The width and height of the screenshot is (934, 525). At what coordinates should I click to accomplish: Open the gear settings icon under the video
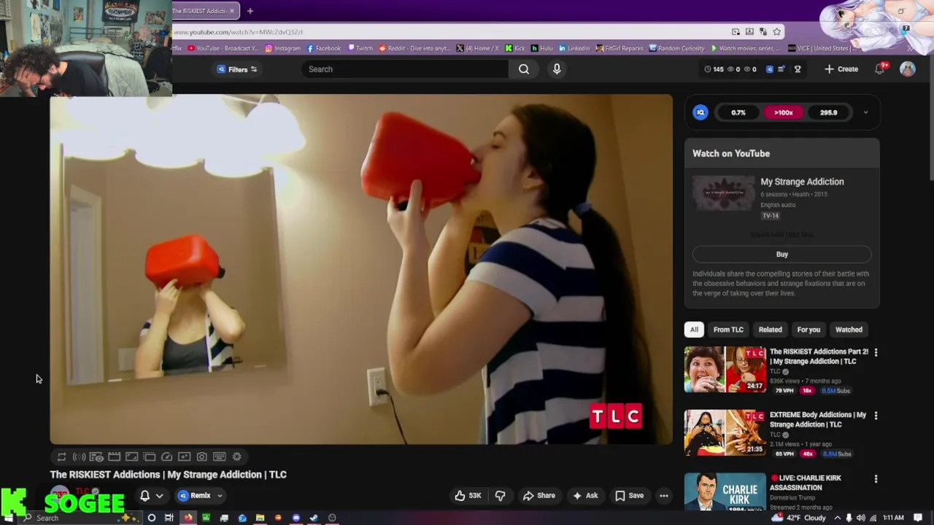click(x=236, y=456)
